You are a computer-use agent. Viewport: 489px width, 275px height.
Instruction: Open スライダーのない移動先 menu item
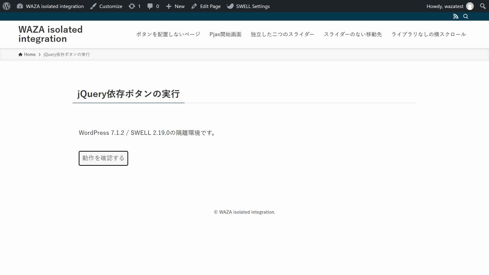[353, 34]
